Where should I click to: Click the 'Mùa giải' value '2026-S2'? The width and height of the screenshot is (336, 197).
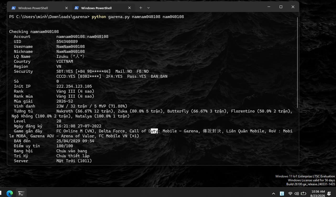point(65,101)
